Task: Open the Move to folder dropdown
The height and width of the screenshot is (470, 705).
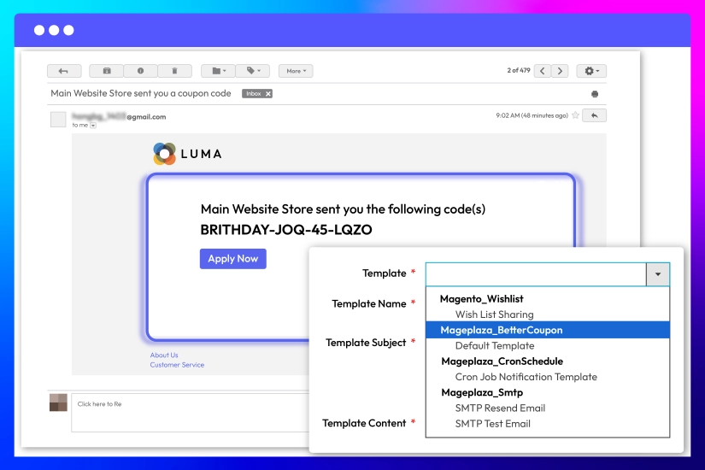Action: click(218, 71)
